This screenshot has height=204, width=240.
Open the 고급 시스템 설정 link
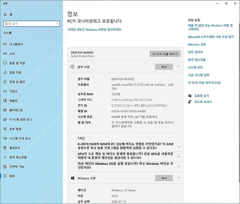click(x=199, y=75)
